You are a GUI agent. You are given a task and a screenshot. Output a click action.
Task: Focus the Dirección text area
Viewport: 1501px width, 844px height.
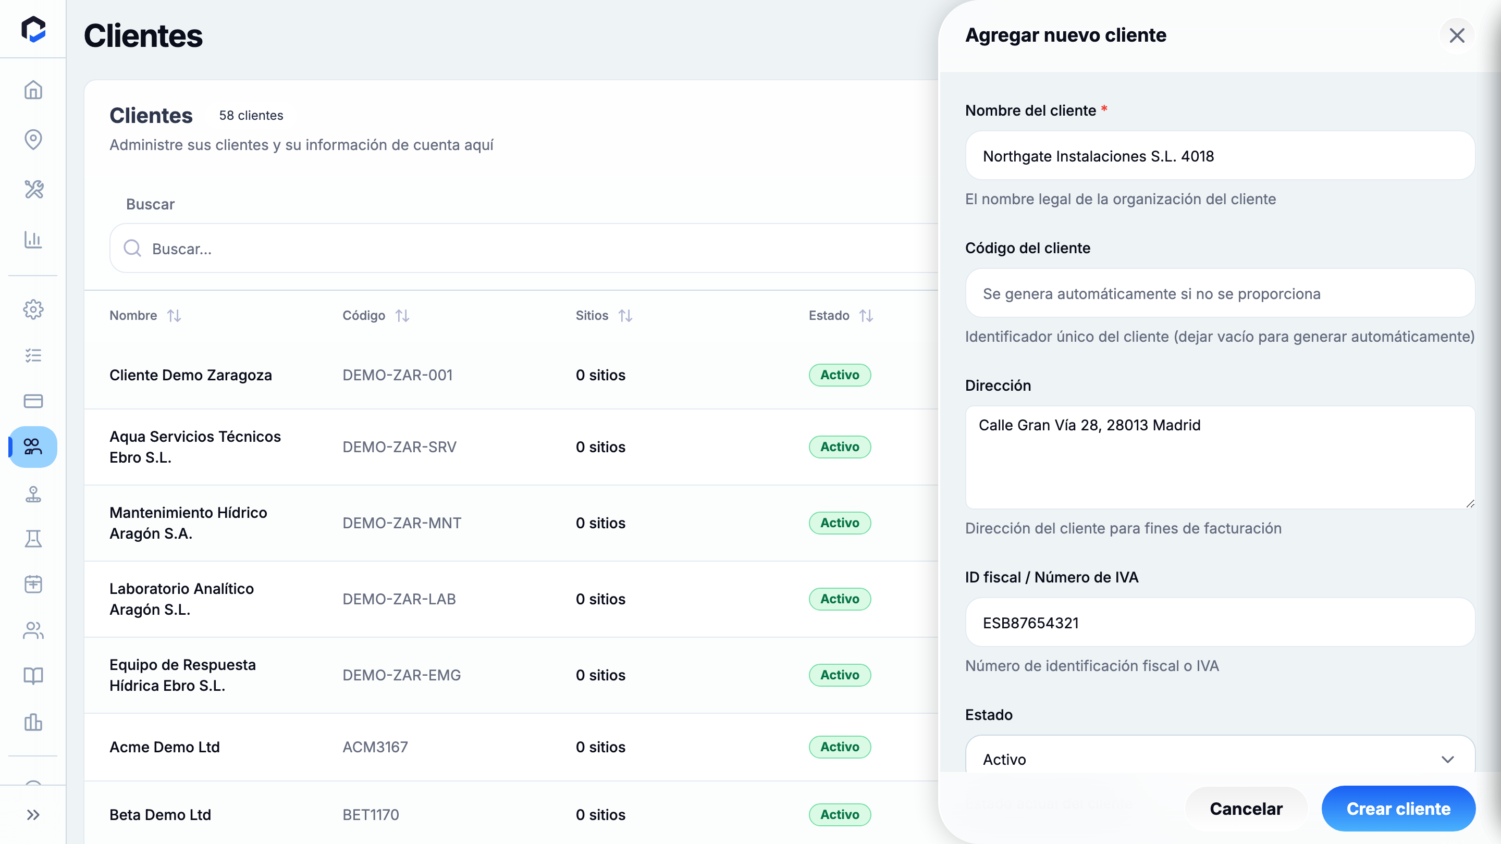click(1220, 457)
